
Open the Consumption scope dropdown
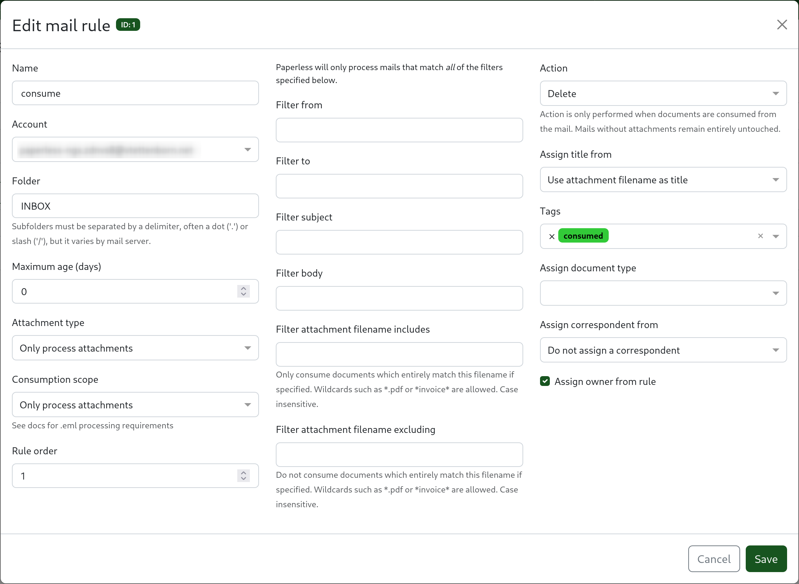[x=135, y=405]
